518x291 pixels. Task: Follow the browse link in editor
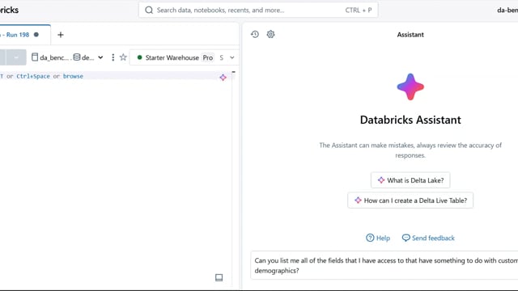coord(73,76)
